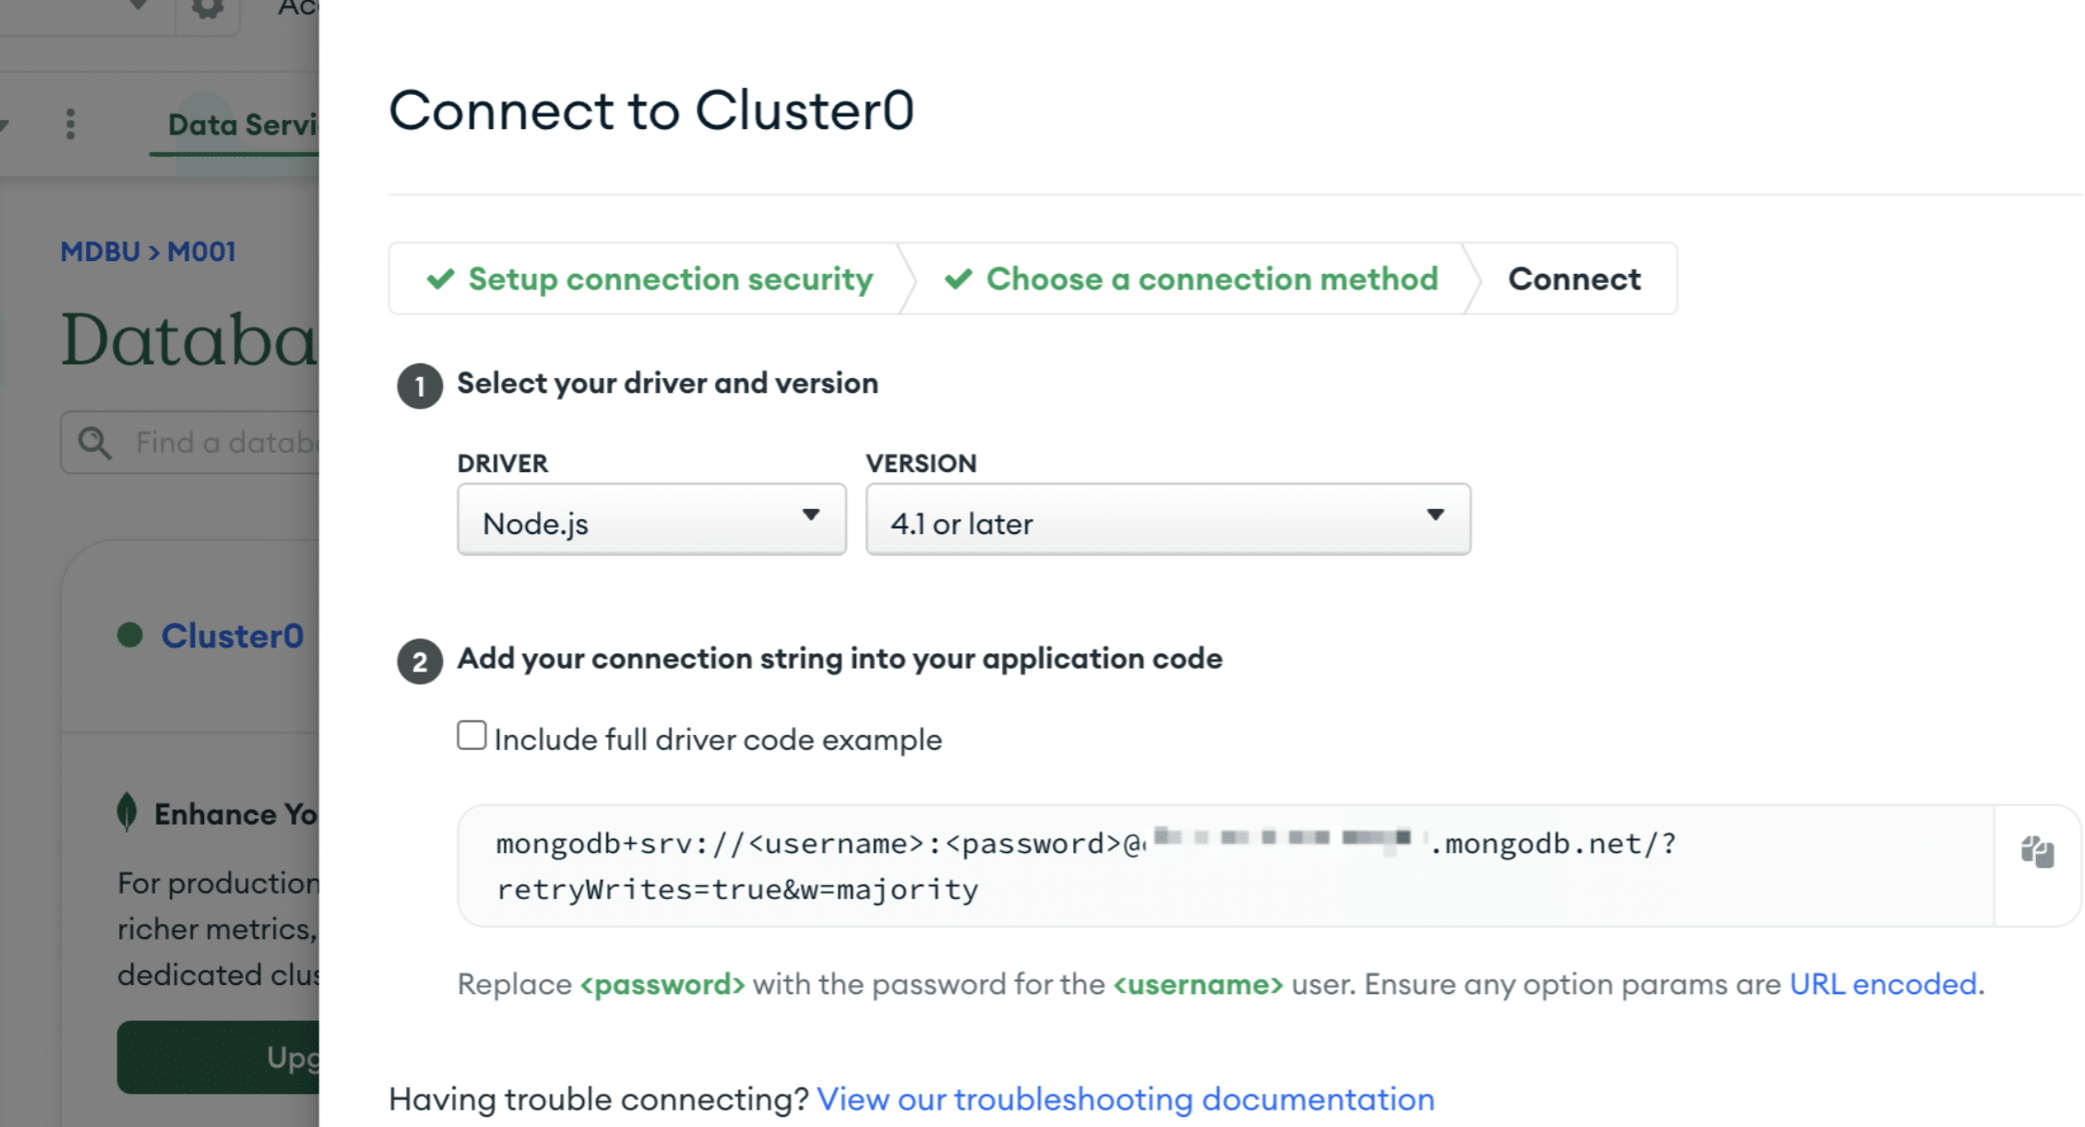Click the Cluster0 cluster name link

pyautogui.click(x=232, y=635)
